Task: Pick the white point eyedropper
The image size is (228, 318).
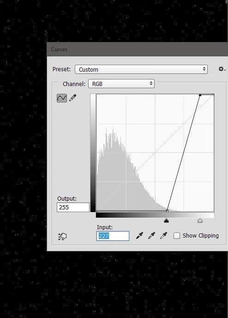Action: tap(163, 235)
